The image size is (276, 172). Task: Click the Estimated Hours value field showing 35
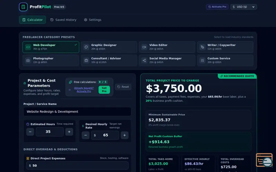click(50, 132)
